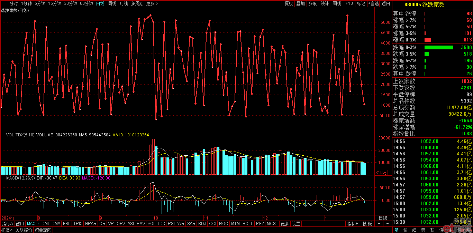Click the 880005 涨跌家数 title
Image resolution: width=473 pixels, height=233 pixels.
tap(424, 4)
